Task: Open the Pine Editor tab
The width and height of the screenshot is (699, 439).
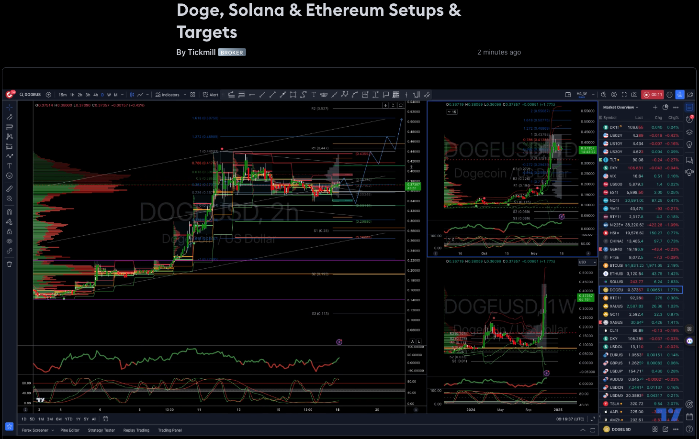Action: pyautogui.click(x=70, y=430)
